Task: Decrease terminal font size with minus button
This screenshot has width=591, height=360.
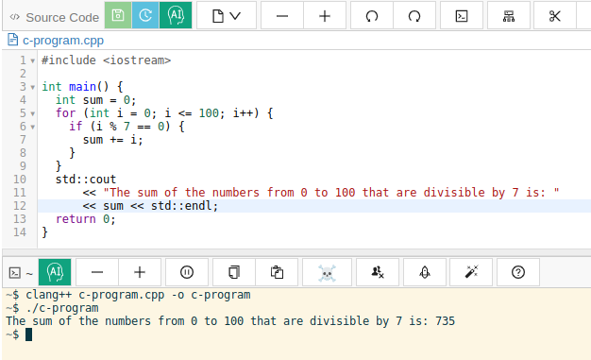Action: tap(97, 272)
